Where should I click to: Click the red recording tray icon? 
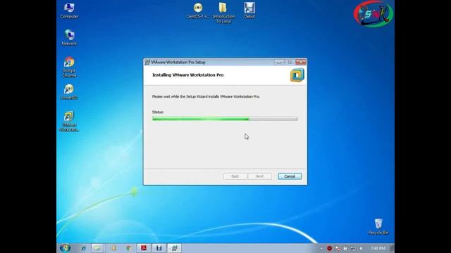coord(330,248)
